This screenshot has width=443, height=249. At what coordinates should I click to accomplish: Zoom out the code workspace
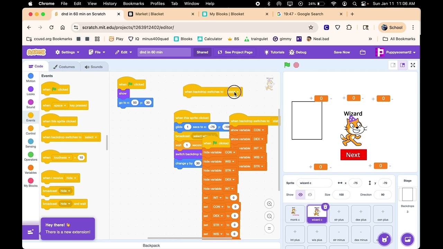(269, 216)
